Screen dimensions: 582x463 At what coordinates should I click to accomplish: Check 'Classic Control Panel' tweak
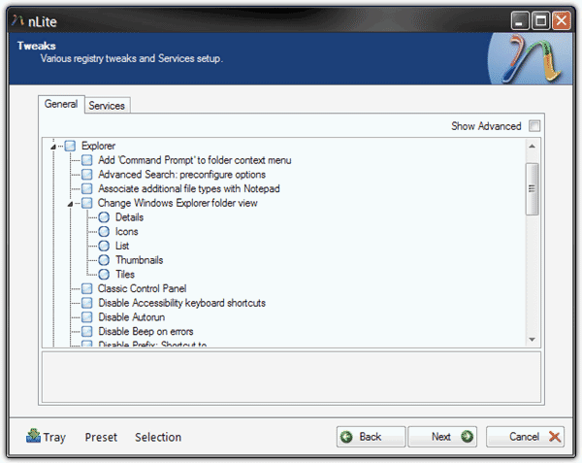click(x=88, y=288)
